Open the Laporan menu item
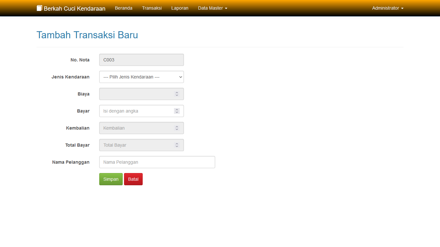Viewport: 440px width, 247px height. 180,8
